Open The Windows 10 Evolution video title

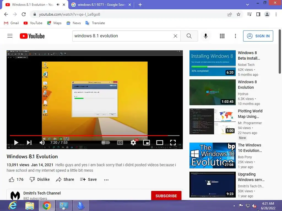(250, 148)
